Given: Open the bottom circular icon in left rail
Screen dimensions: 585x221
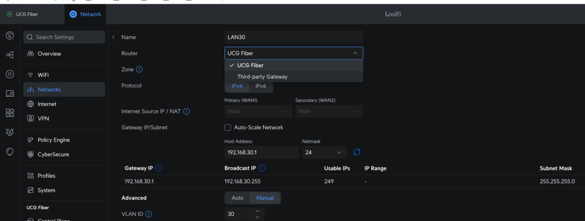Looking at the screenshot, I should pyautogui.click(x=10, y=151).
